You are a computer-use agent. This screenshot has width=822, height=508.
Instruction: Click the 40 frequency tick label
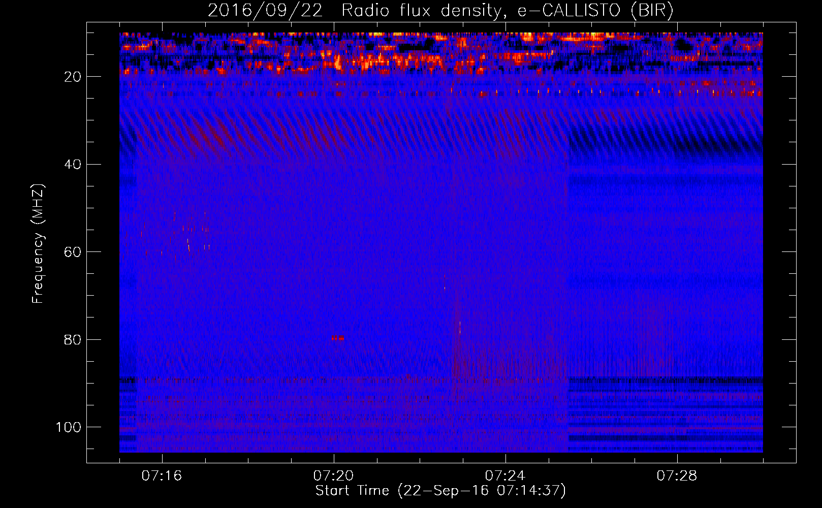(73, 165)
